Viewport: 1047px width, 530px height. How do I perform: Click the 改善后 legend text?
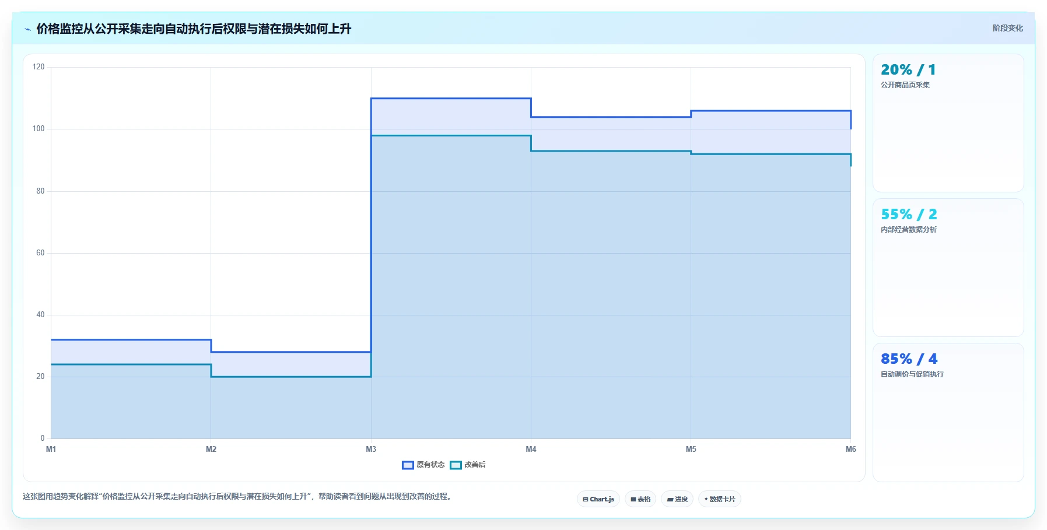(x=475, y=465)
